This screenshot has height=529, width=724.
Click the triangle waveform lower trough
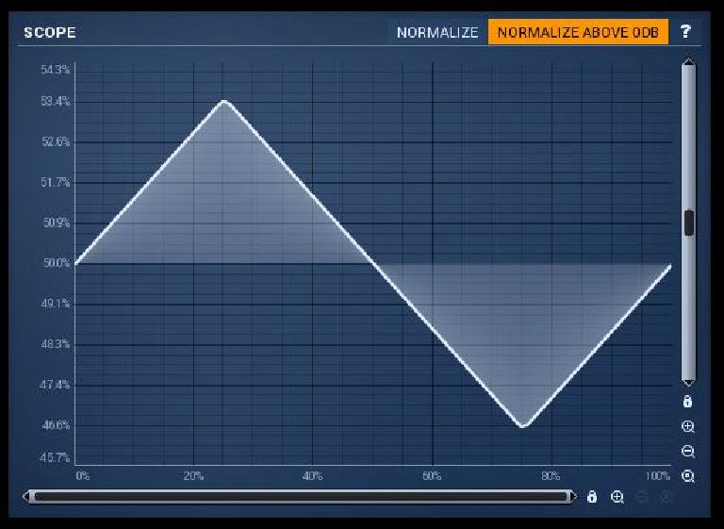coord(522,425)
